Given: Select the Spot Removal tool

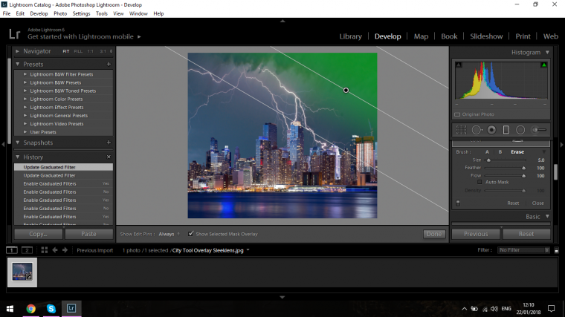Looking at the screenshot, I should (477, 130).
